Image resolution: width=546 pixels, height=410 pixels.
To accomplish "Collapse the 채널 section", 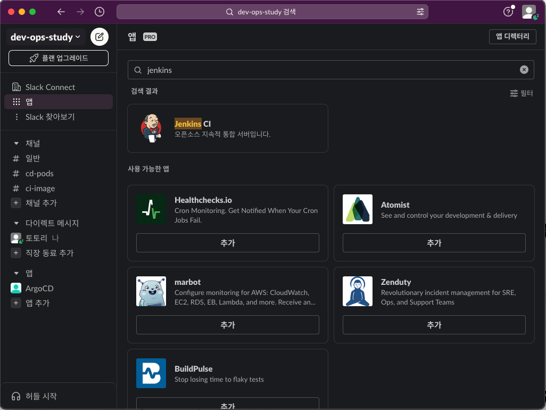I will click(x=16, y=143).
